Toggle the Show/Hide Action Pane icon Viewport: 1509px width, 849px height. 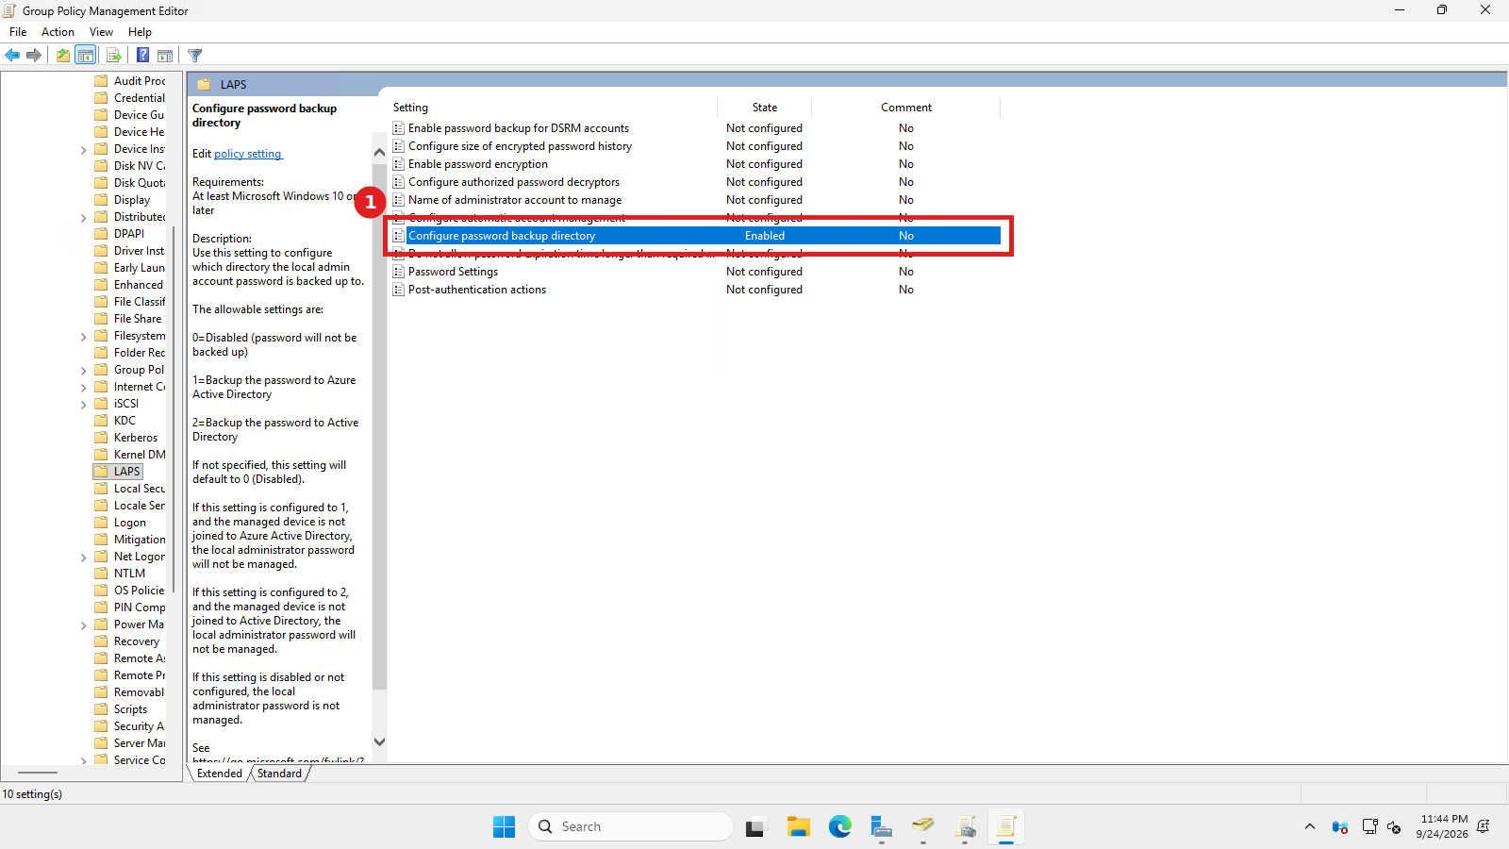pyautogui.click(x=165, y=56)
